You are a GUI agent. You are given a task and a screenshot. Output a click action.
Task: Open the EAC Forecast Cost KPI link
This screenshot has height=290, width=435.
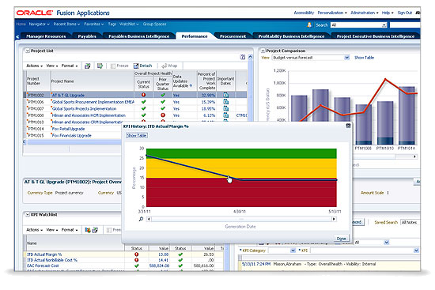43,266
